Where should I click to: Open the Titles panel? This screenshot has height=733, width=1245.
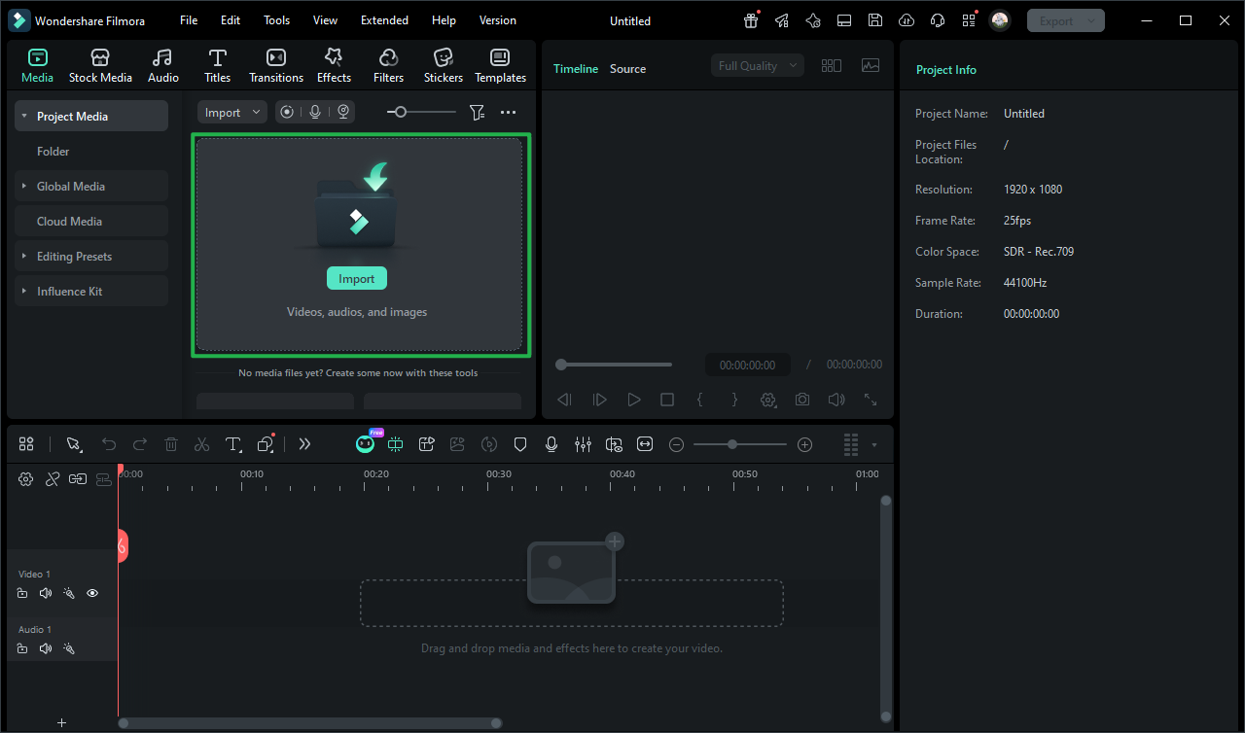218,66
